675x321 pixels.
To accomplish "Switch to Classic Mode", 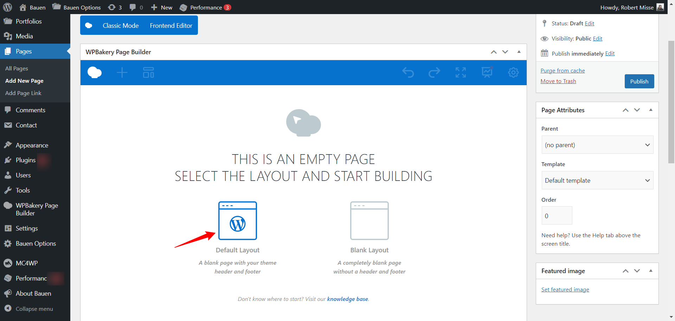I will click(121, 25).
